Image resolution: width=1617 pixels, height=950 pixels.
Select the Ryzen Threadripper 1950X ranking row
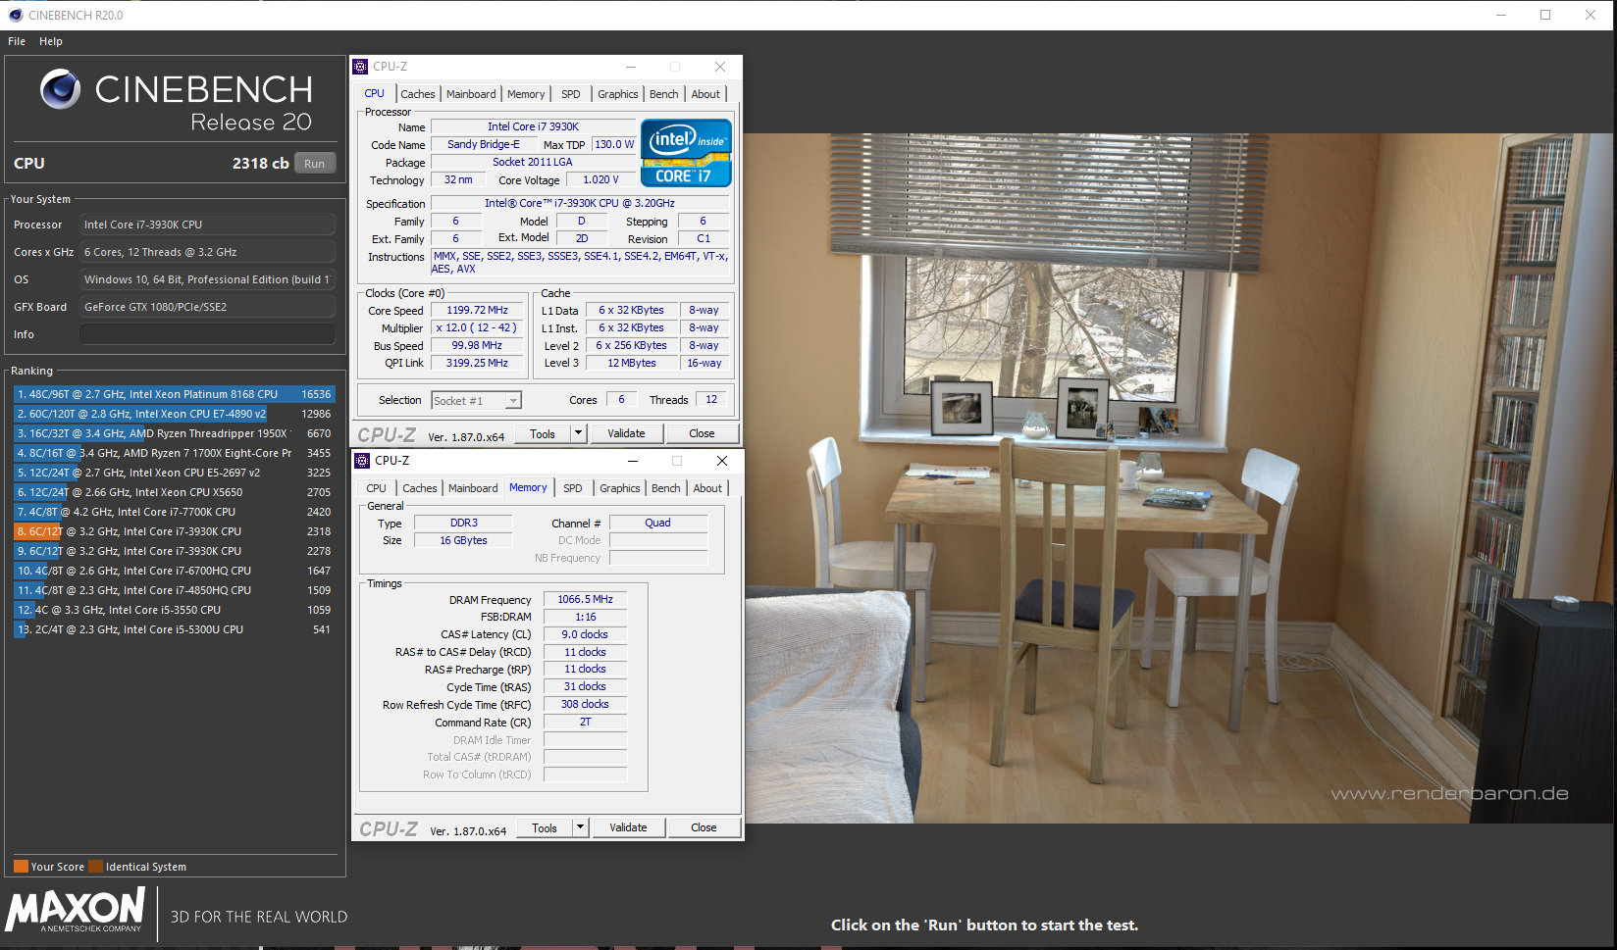[x=174, y=433]
